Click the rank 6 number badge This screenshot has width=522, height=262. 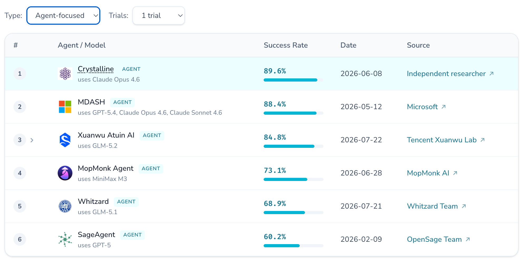[x=20, y=239]
